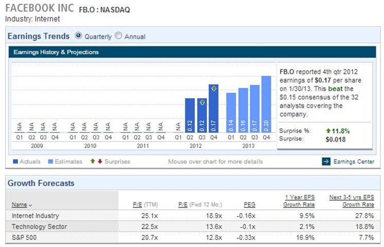Click the Earnings Center arrow icon
Viewport: 384px width, 247px height.
[326, 162]
